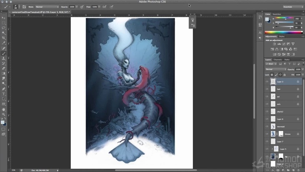Hide the hair layer

tap(267, 89)
